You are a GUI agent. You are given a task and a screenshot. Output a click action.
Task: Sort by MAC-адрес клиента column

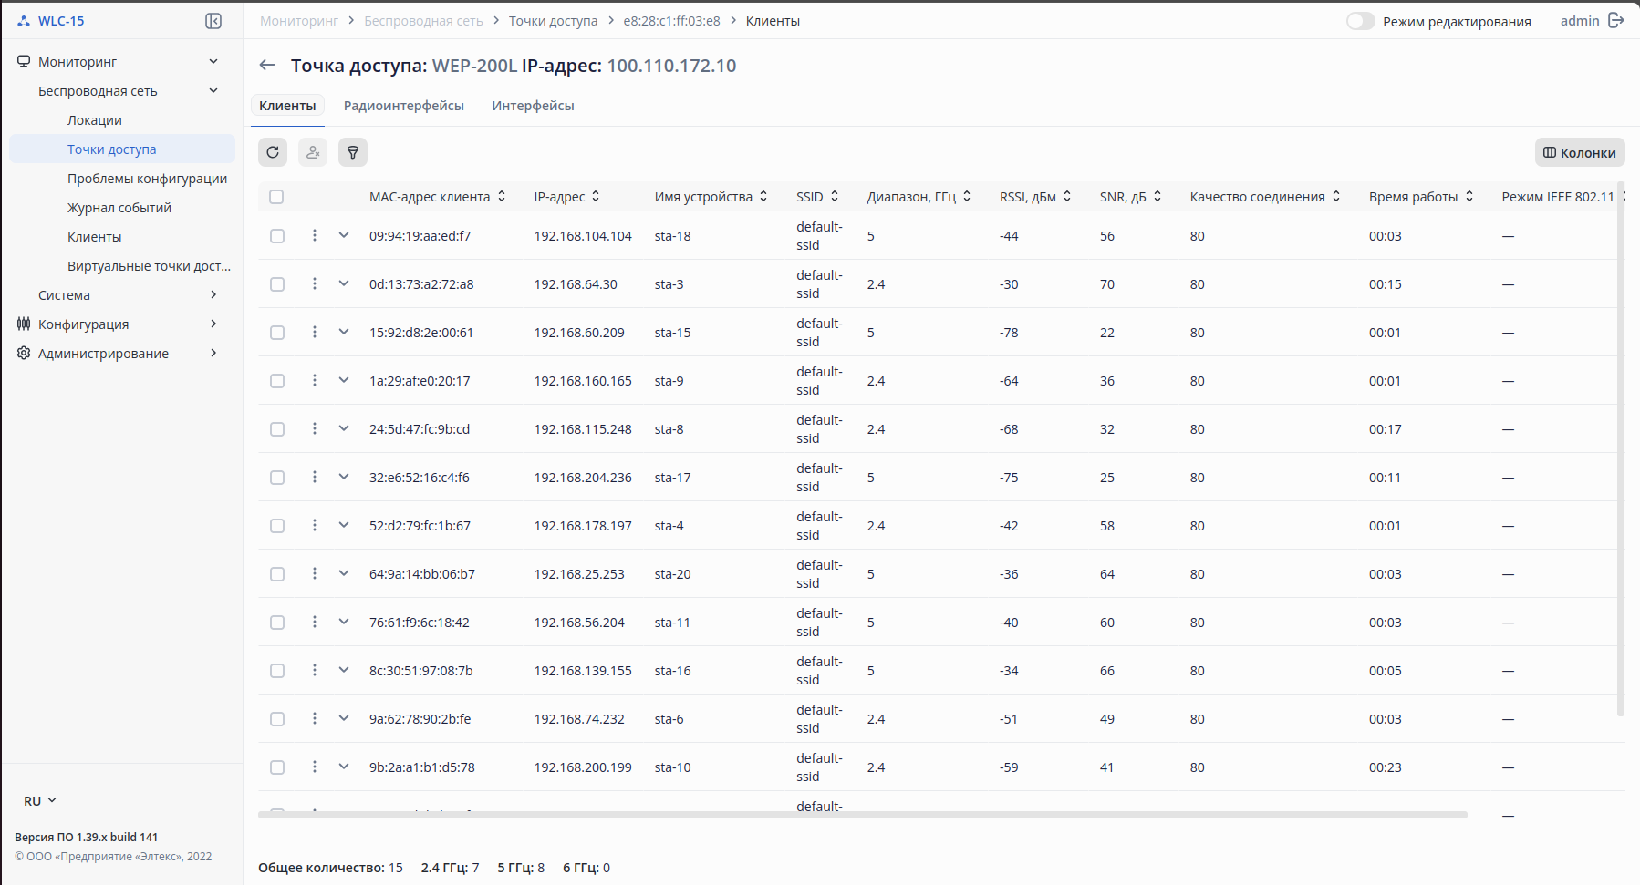[502, 196]
